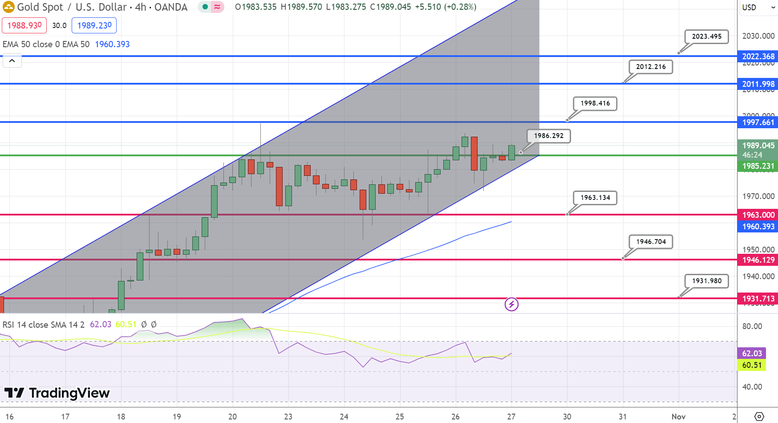Click the 1998.416 price callout
778x423 pixels.
coord(595,103)
